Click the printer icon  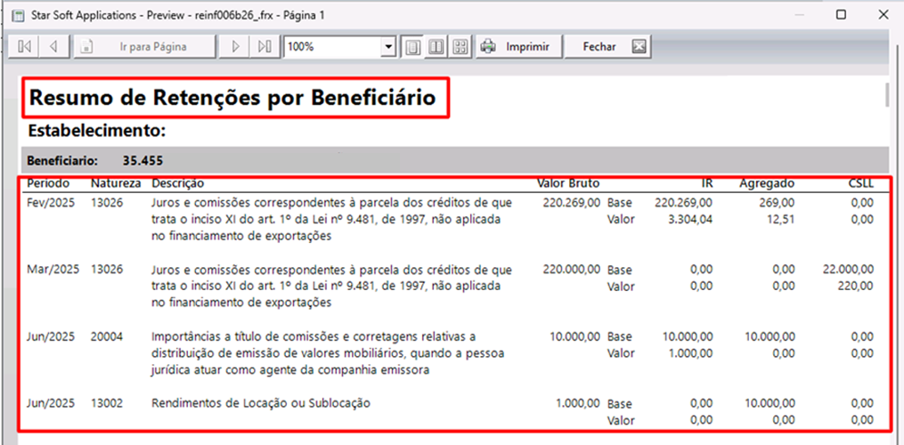[487, 46]
